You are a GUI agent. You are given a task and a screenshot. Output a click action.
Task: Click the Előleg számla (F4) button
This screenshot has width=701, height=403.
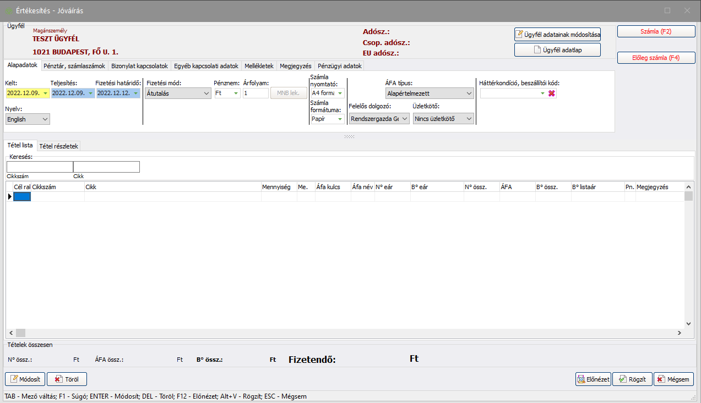click(x=656, y=58)
